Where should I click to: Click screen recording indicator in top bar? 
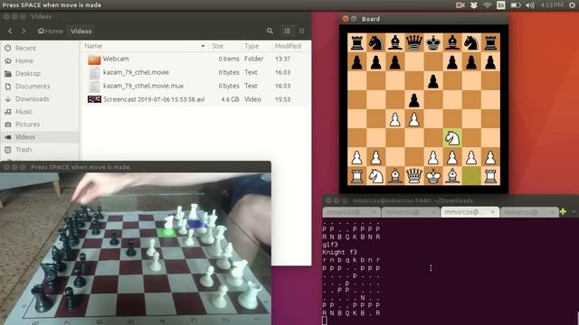(x=460, y=5)
